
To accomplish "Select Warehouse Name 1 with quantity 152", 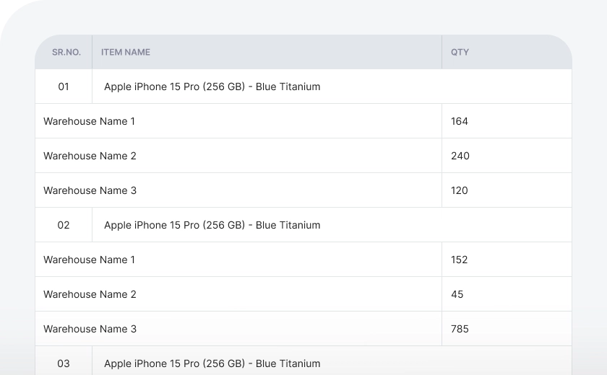I will pyautogui.click(x=90, y=260).
